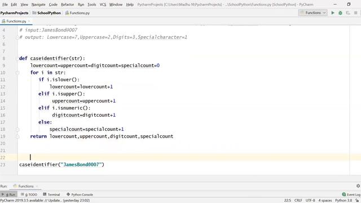361x203 pixels.
Task: Close the Functions.py editor tab
Action: tap(29, 21)
